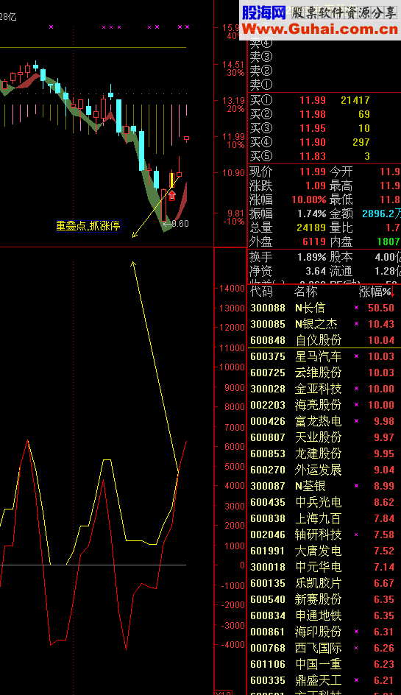This screenshot has height=695, width=401.
Task: Click the 买③ bid row at 11.95
Action: [x=324, y=129]
